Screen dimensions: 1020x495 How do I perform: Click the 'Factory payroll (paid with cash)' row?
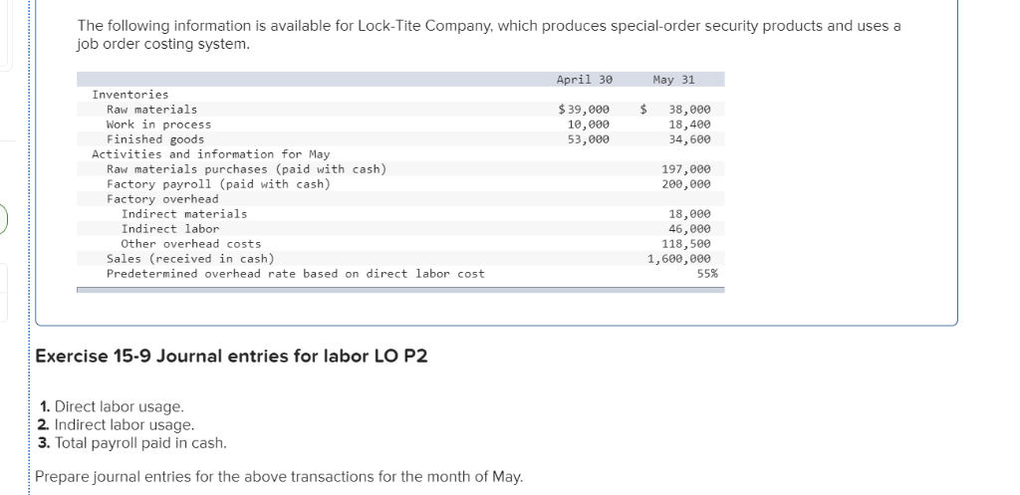point(400,184)
